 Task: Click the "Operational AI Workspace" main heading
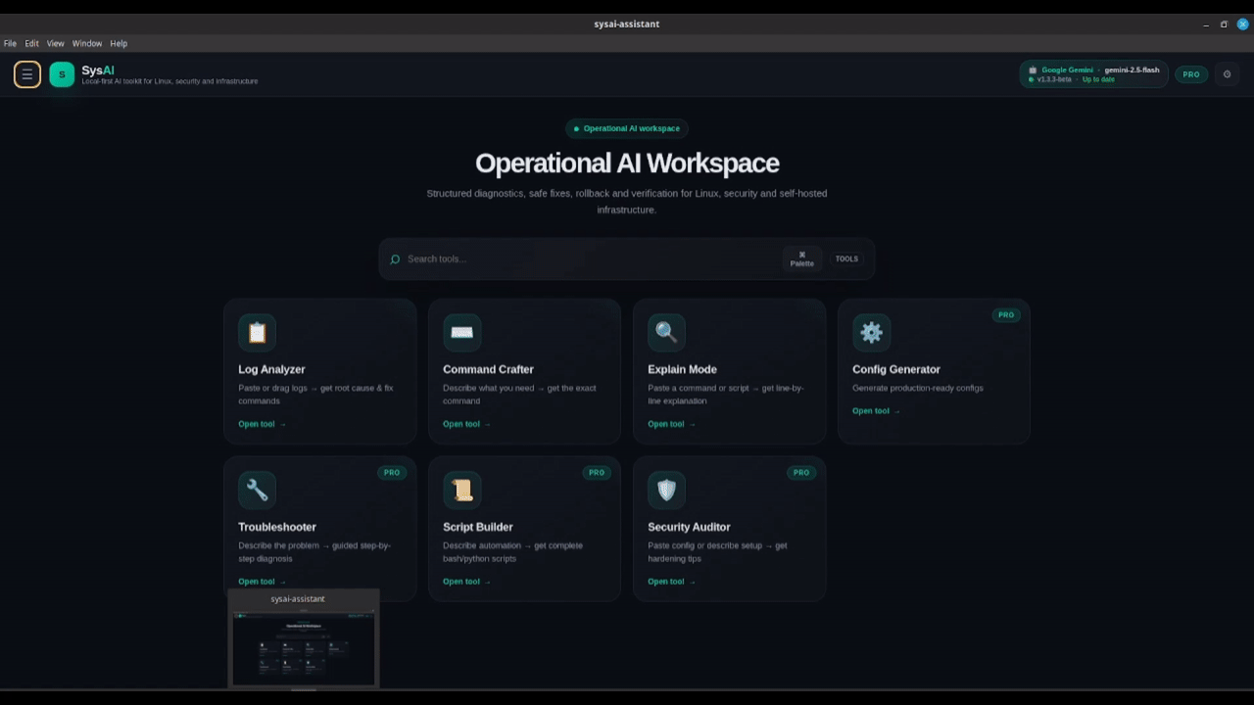pyautogui.click(x=627, y=164)
